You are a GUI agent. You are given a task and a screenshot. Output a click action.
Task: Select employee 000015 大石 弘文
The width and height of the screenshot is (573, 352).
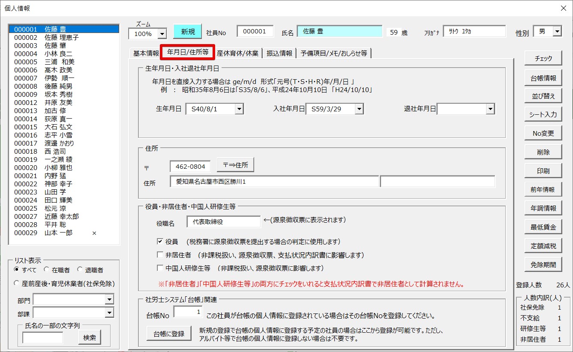[64, 127]
